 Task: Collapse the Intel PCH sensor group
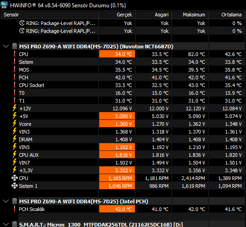click(6, 201)
